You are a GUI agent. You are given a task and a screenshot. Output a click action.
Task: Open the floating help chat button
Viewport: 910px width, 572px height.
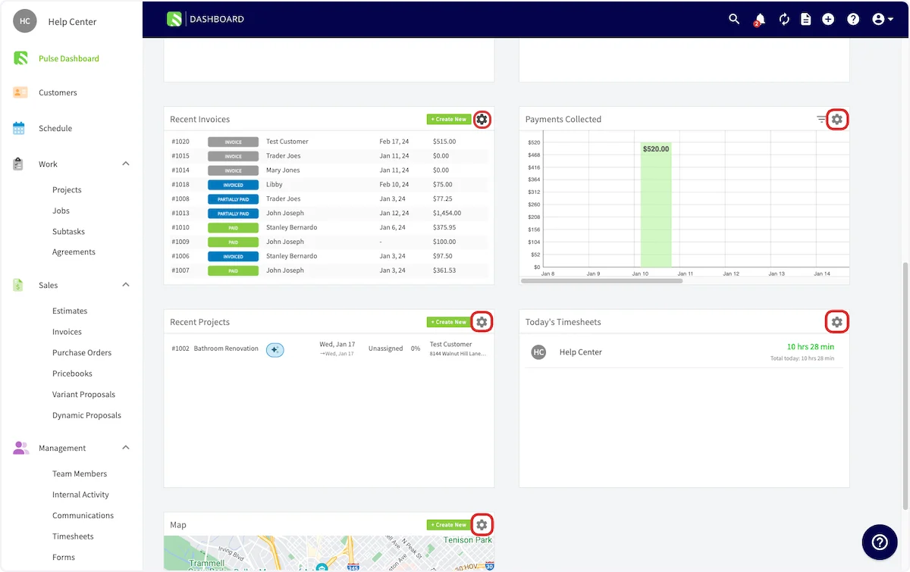pyautogui.click(x=879, y=542)
